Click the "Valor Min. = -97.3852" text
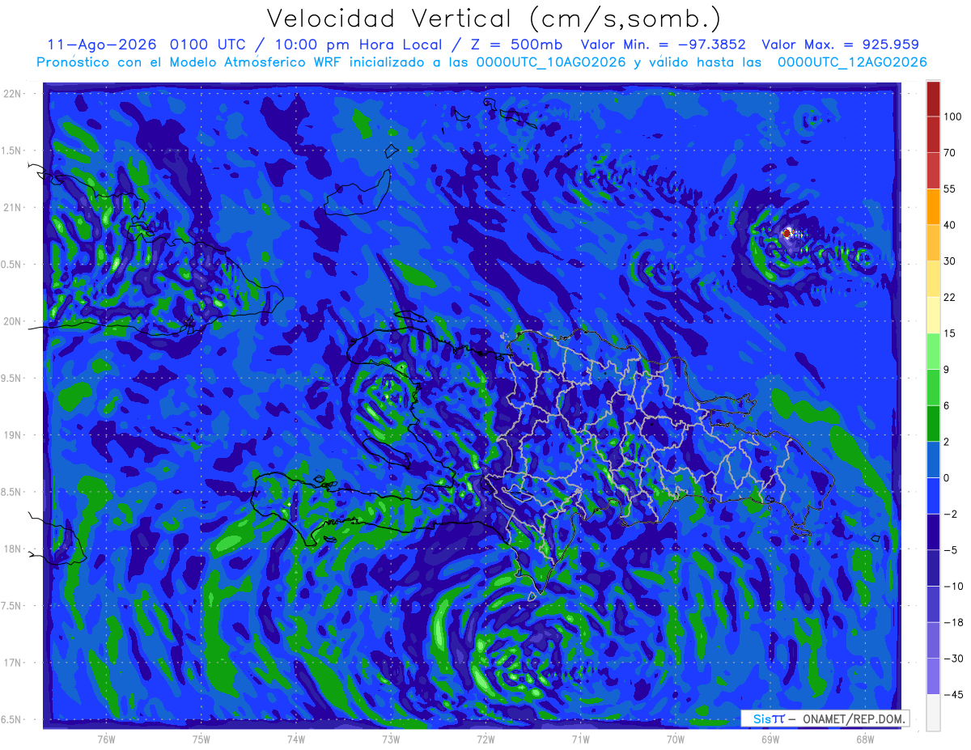Image resolution: width=971 pixels, height=750 pixels. [x=664, y=44]
